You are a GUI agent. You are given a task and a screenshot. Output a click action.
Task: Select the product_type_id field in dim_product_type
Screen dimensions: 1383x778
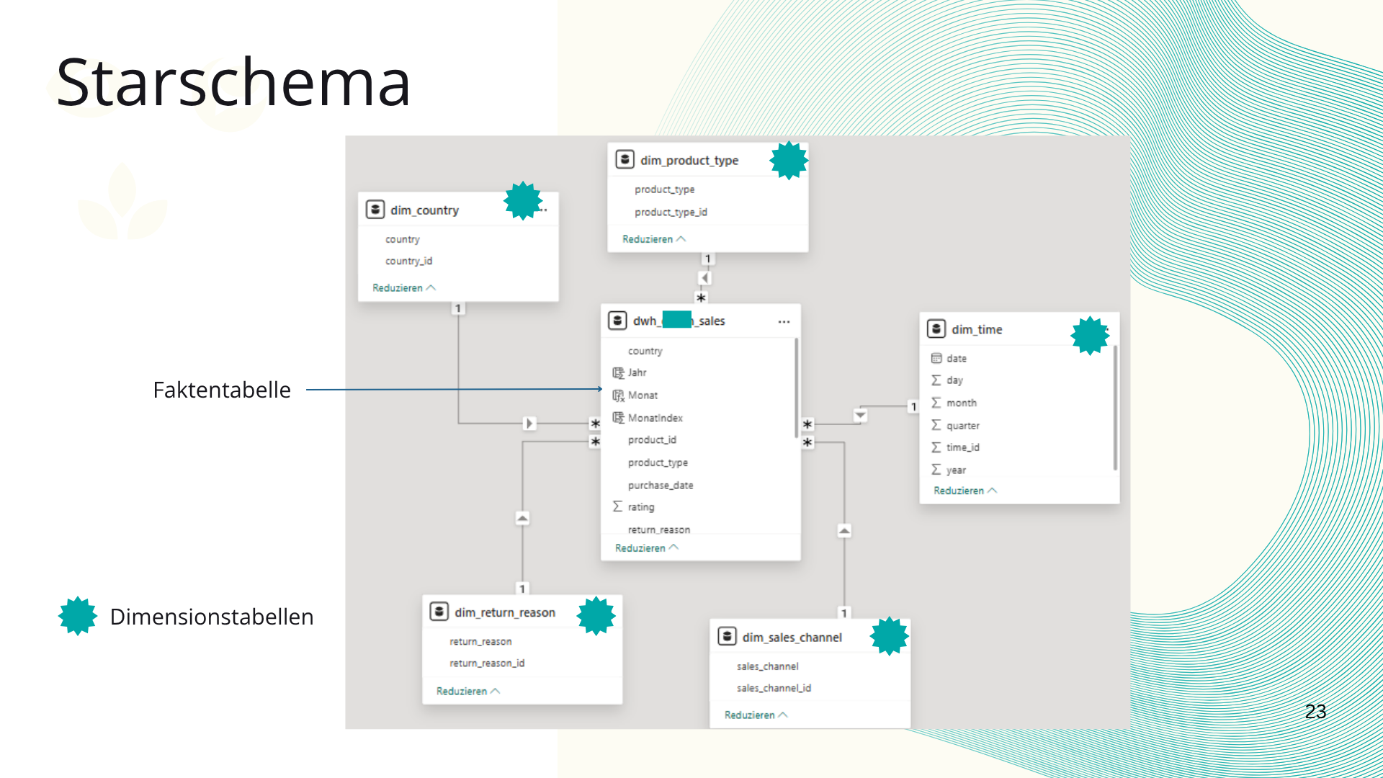670,212
